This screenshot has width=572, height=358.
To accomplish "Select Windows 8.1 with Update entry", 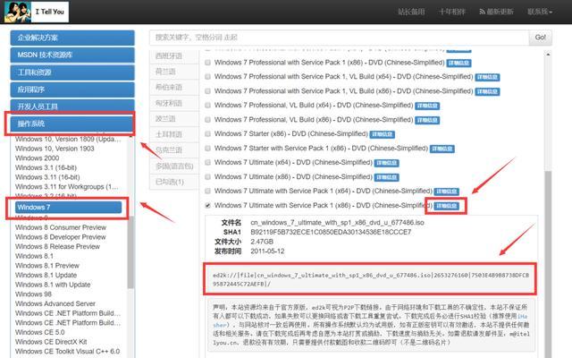I will click(53, 285).
